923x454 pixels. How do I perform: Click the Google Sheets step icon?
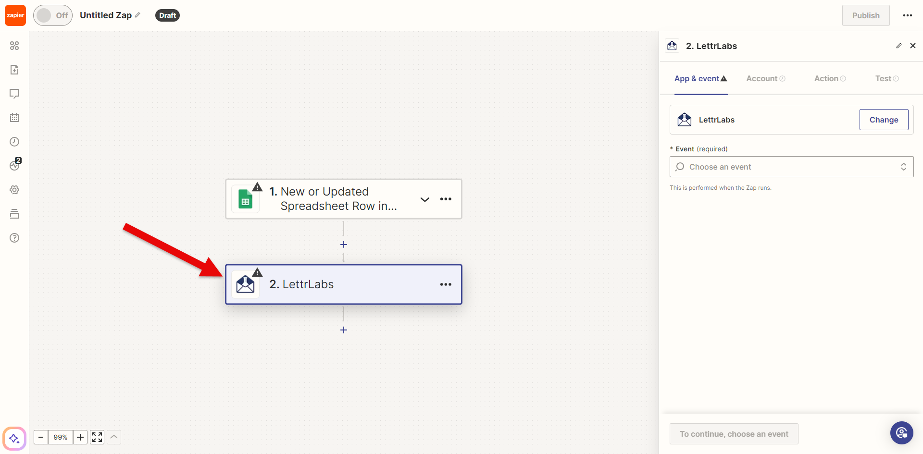point(245,199)
